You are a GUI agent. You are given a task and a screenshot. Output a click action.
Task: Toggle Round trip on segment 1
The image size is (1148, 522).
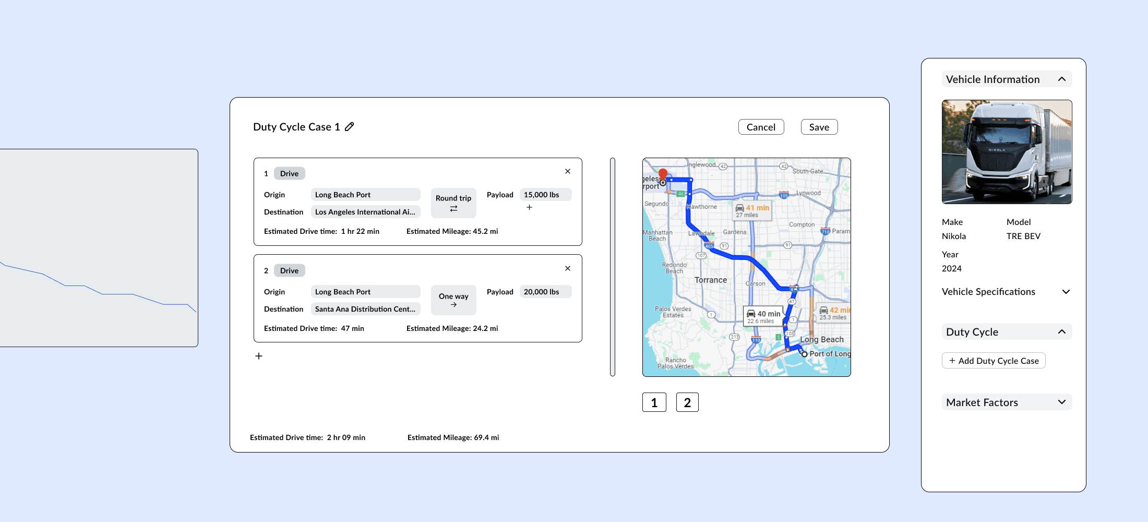[x=453, y=203]
